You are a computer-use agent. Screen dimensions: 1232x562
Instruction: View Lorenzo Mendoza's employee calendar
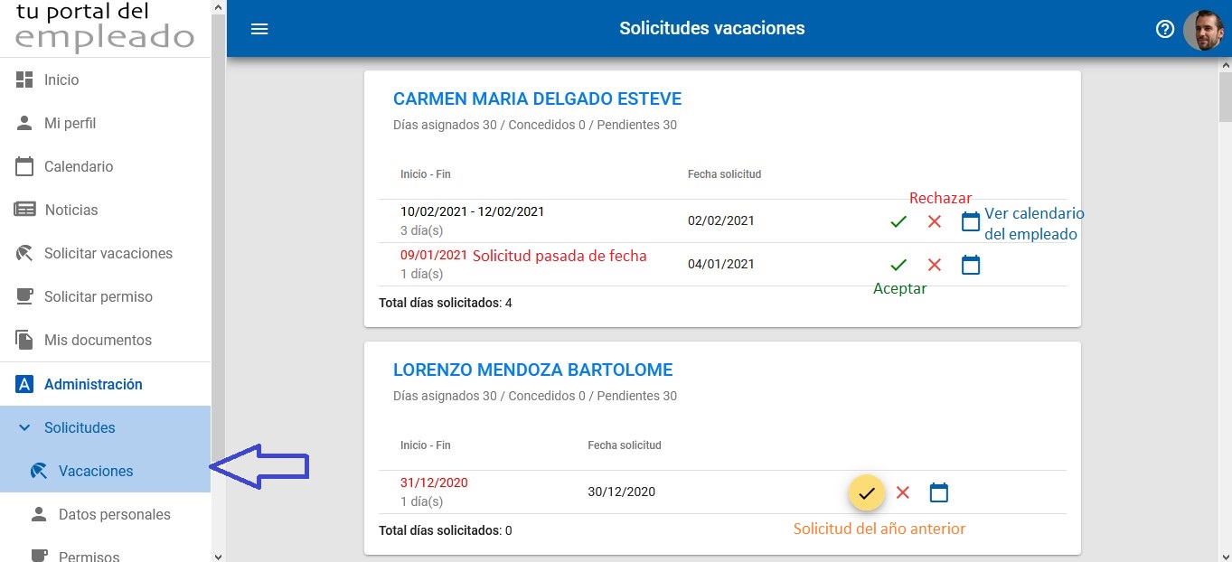pyautogui.click(x=939, y=492)
